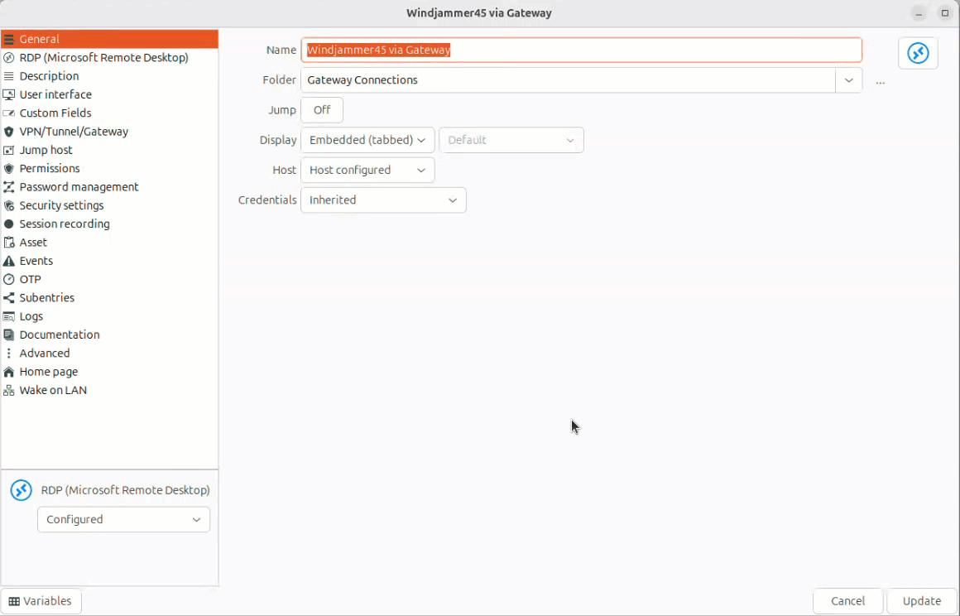
Task: Click the Wake on LAN network icon
Action: pos(9,391)
